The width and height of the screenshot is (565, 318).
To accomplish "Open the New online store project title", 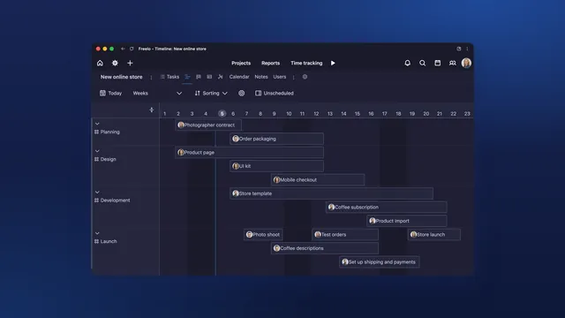I will [x=122, y=77].
